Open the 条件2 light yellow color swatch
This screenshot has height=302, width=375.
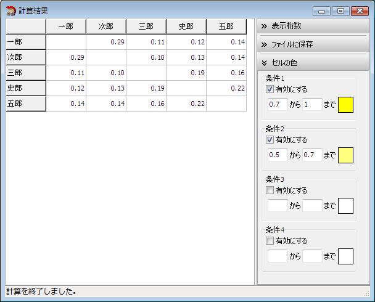(345, 155)
